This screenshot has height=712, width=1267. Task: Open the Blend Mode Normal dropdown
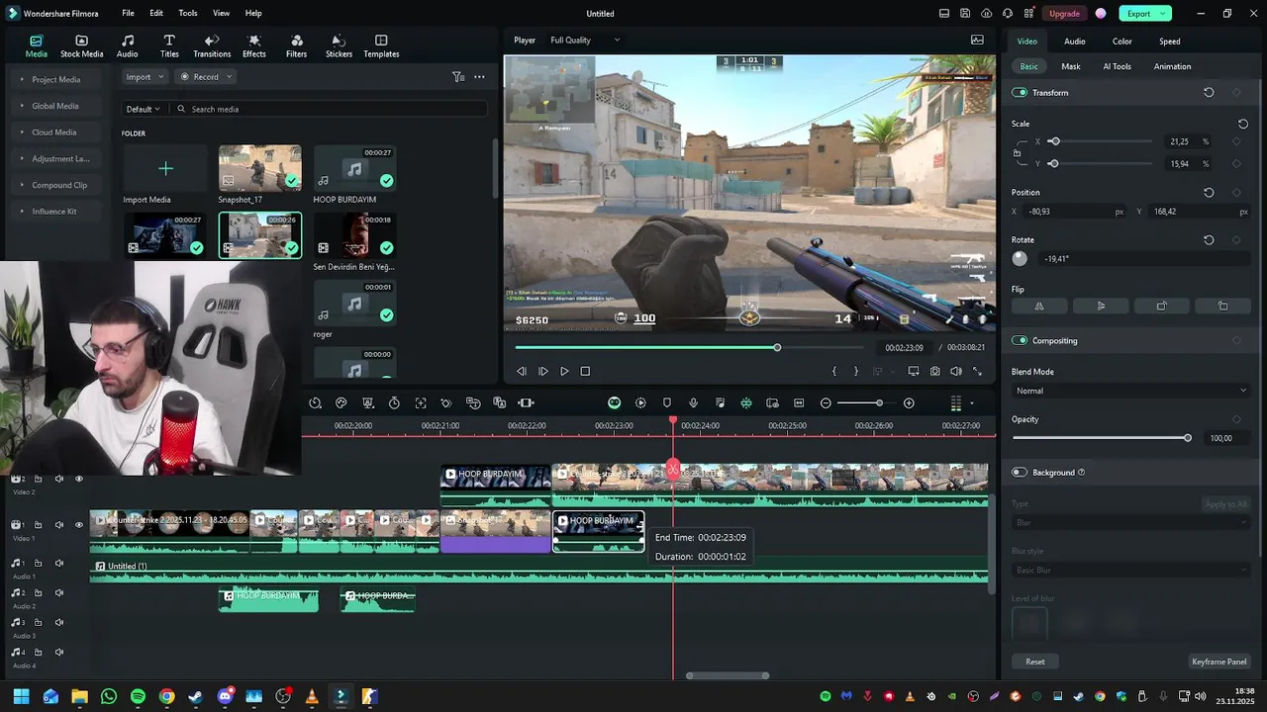tap(1130, 391)
